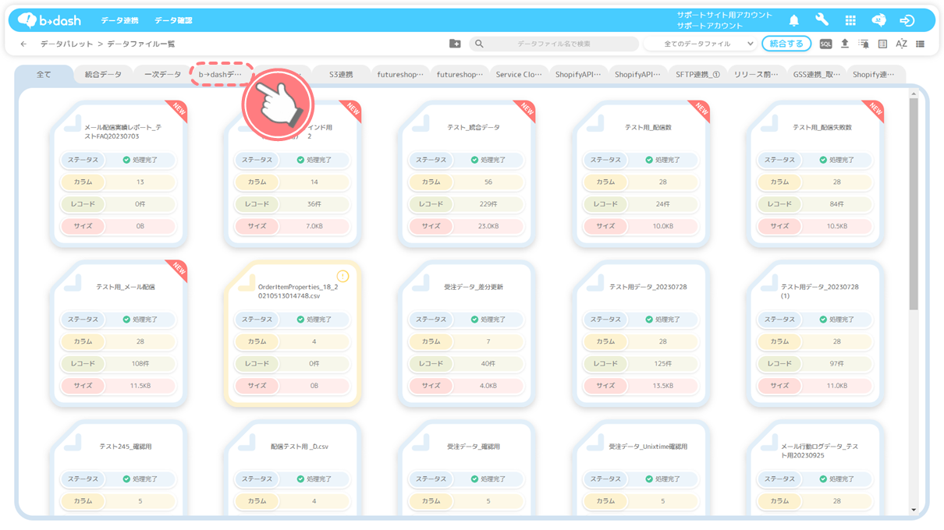Image resolution: width=944 pixels, height=530 pixels.
Task: Go to データパレット breadcrumb
Action: [x=67, y=44]
